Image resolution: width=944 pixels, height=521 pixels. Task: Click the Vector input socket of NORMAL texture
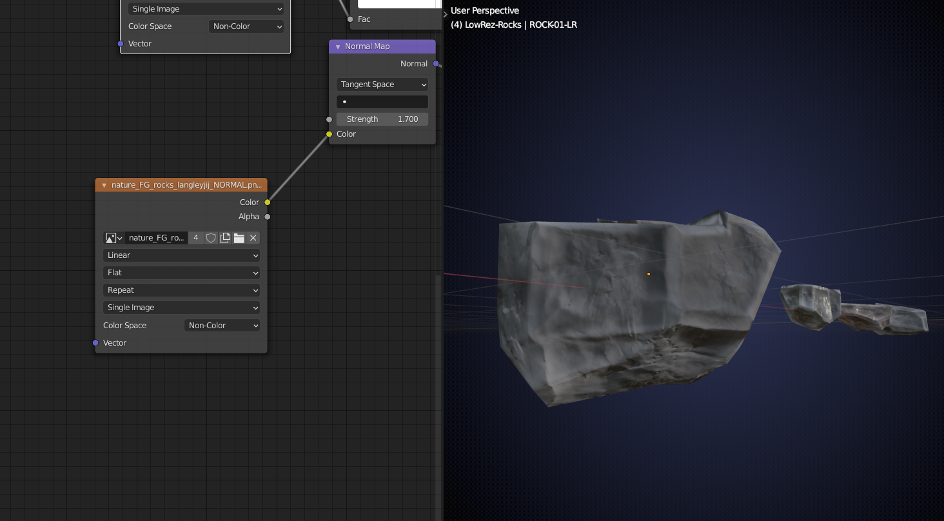coord(95,343)
